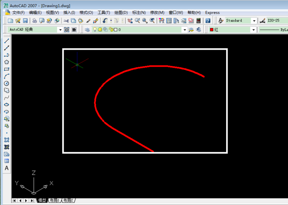288x205 pixels.
Task: Open Workspace Settings gear icon
Action: pos(67,29)
